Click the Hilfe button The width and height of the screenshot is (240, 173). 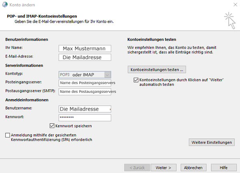(x=224, y=168)
